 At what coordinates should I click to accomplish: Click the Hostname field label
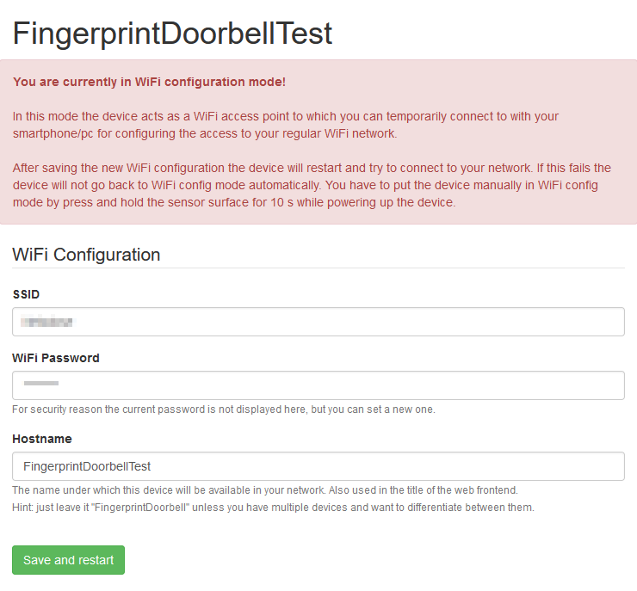point(42,439)
